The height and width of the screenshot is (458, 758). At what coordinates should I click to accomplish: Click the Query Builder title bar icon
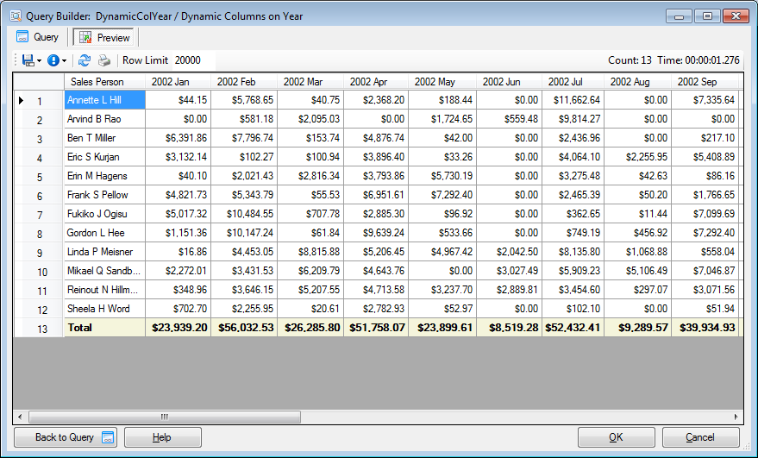(x=16, y=16)
